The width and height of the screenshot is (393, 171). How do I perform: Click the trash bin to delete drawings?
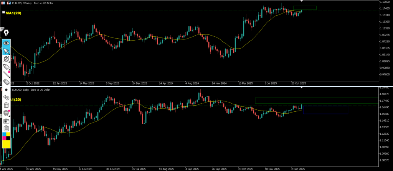(6, 105)
